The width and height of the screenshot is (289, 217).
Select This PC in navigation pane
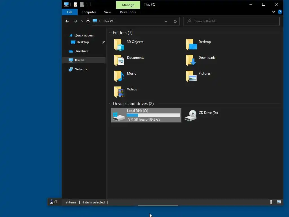(x=84, y=60)
